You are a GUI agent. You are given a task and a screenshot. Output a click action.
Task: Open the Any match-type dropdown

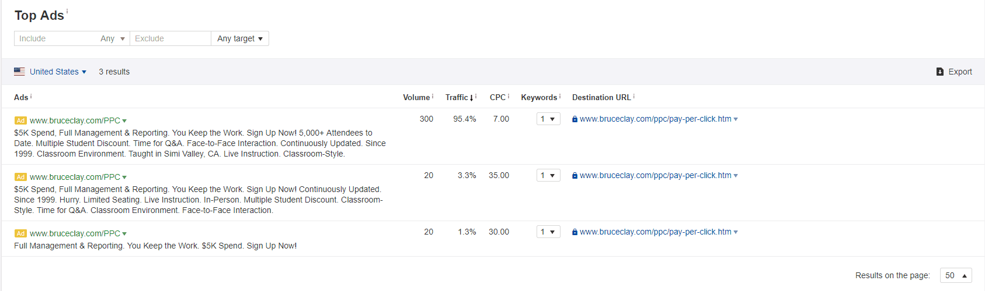[x=113, y=38]
